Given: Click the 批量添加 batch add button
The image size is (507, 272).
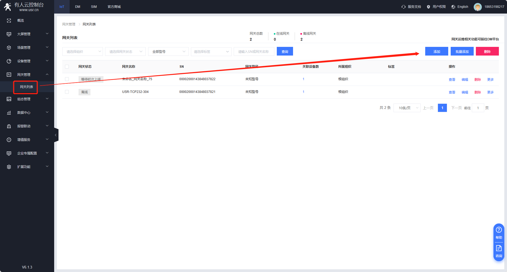Looking at the screenshot, I should coord(462,51).
